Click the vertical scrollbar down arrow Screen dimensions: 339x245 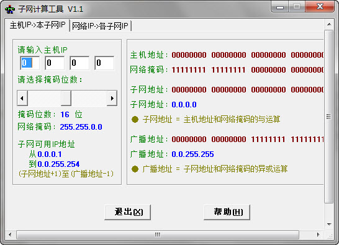tap(329, 225)
